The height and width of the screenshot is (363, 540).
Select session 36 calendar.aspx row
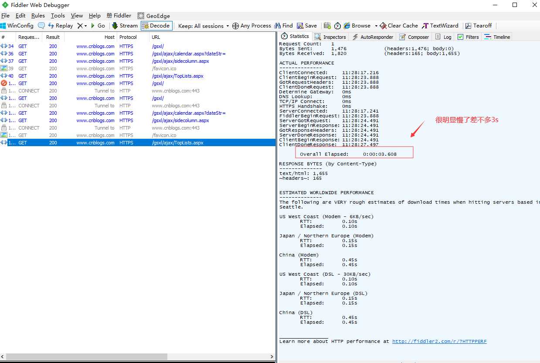tap(138, 54)
